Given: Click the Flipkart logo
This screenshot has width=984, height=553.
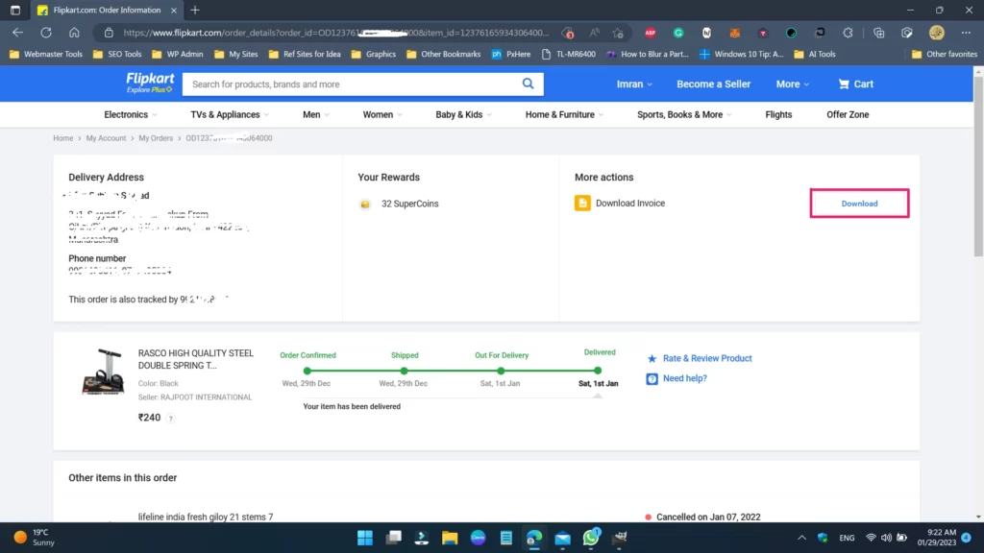Looking at the screenshot, I should [150, 83].
